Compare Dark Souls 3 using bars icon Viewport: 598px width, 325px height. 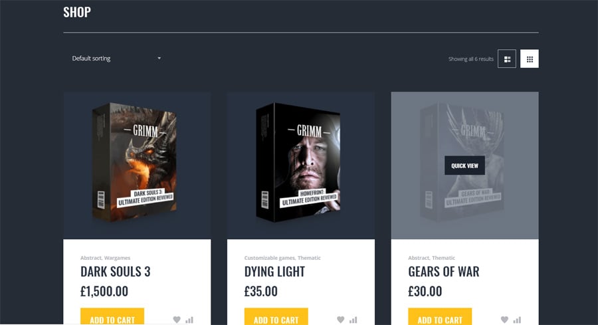tap(189, 320)
